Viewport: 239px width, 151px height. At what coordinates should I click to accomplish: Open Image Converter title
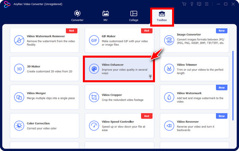point(189,35)
